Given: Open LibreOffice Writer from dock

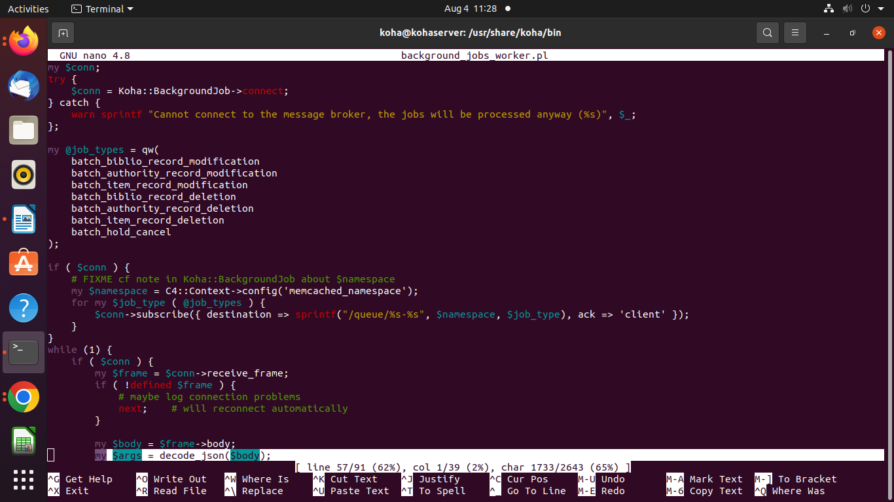Looking at the screenshot, I should (x=24, y=219).
